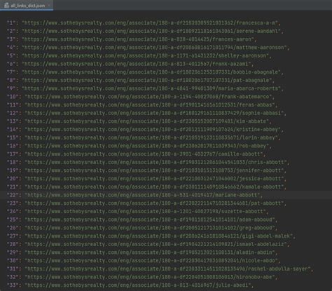The height and width of the screenshot is (291, 332).
Task: Click the matthew-aaronson associate link string
Action: click(155, 48)
